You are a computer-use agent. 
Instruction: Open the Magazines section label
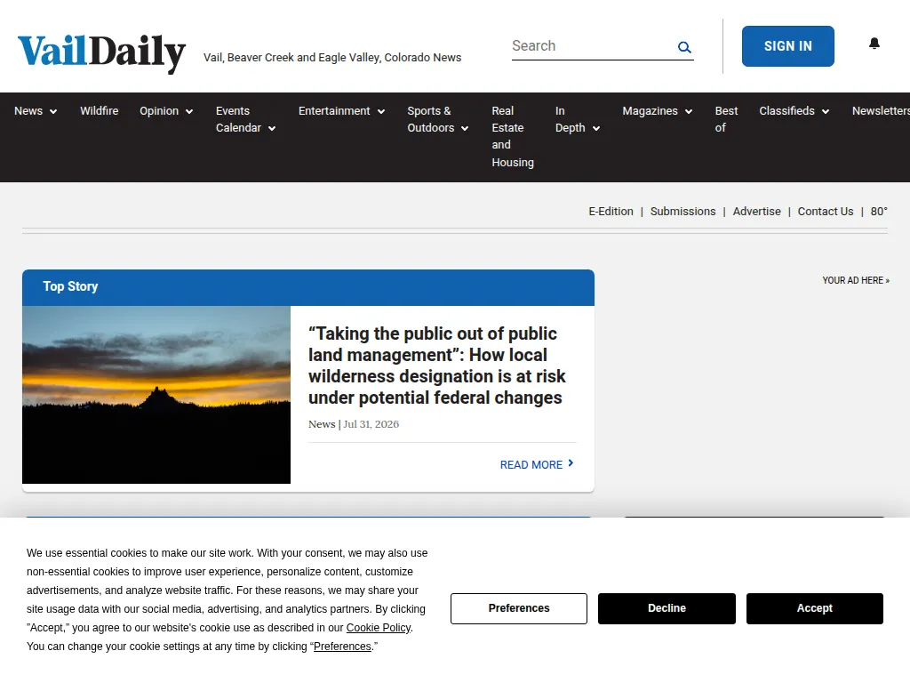coord(650,111)
